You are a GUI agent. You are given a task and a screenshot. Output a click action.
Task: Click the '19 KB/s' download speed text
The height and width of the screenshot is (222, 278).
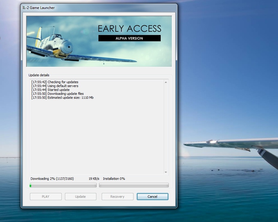(x=94, y=179)
